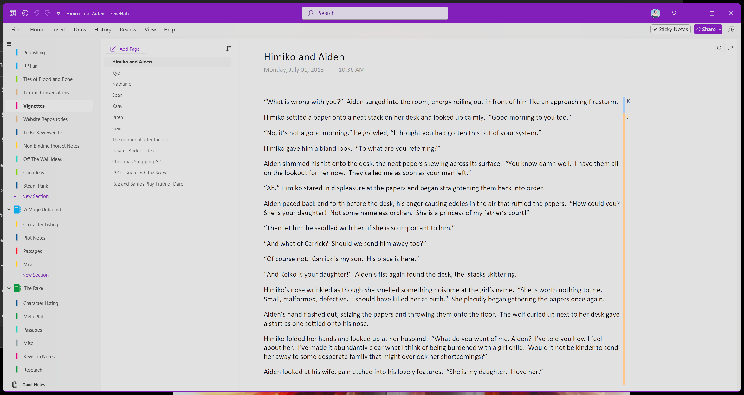Screen dimensions: 744x395
Task: Toggle the hamburger navigation pane button
Action: [9, 44]
